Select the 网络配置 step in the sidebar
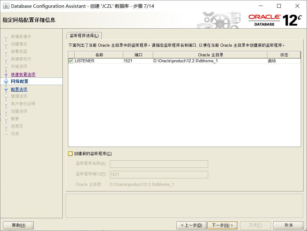 coord(20,81)
